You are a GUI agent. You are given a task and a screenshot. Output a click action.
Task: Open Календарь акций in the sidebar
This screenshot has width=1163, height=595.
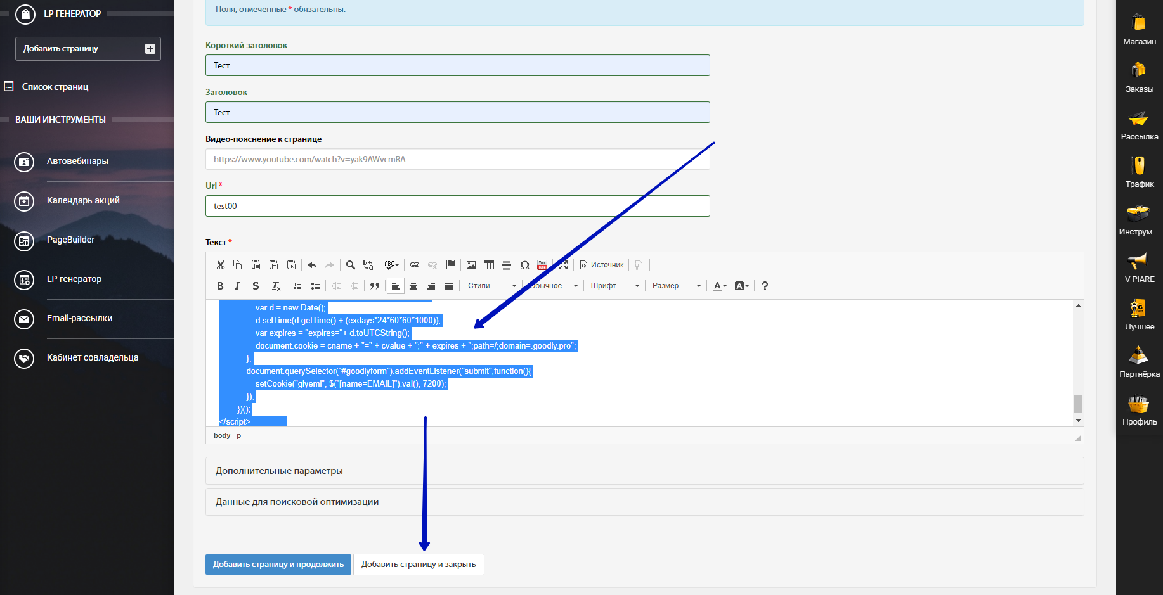coord(83,201)
